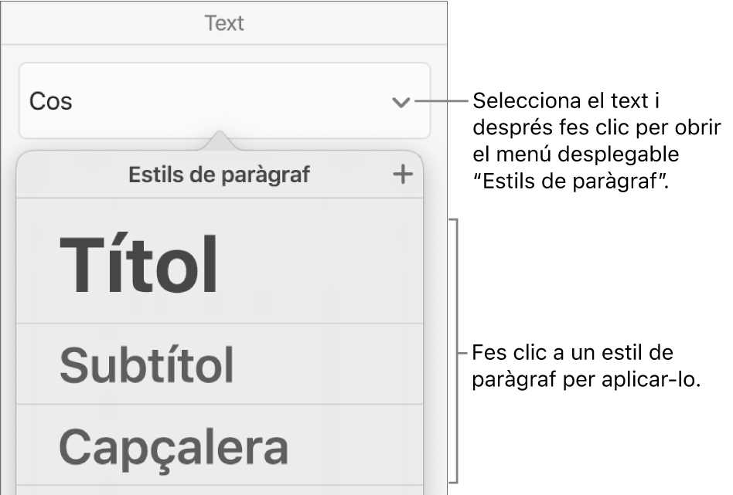Screen dimensions: 733x495
Task: Choose the Capçalera paragraph style
Action: 220,445
